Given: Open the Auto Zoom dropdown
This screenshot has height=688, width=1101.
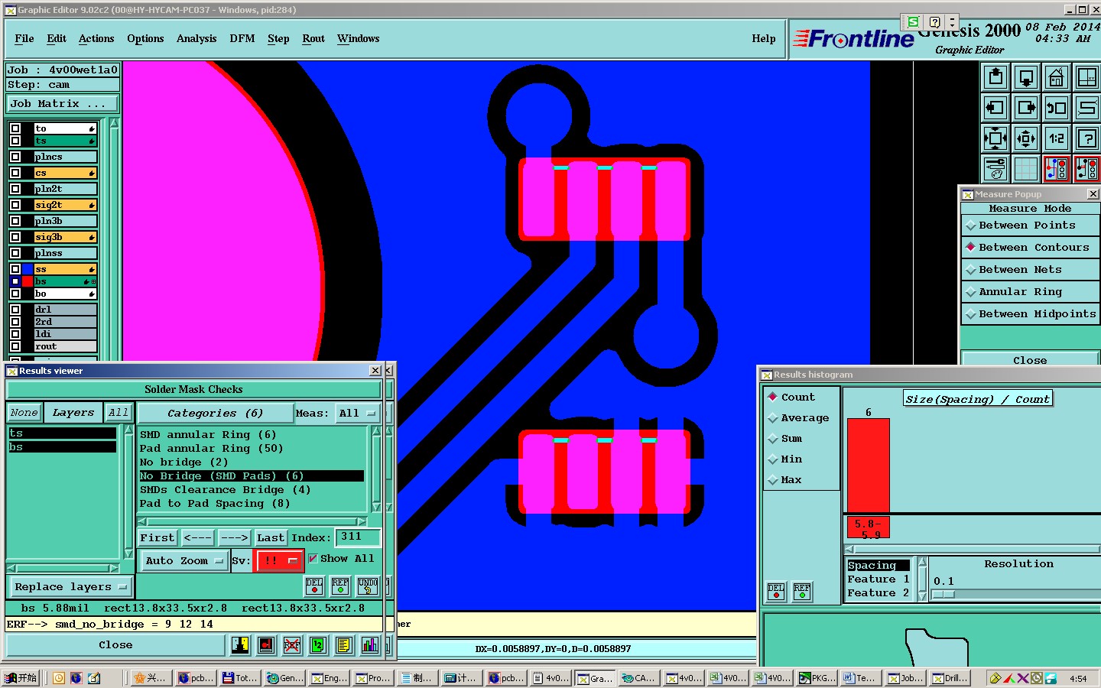Looking at the screenshot, I should coord(183,561).
